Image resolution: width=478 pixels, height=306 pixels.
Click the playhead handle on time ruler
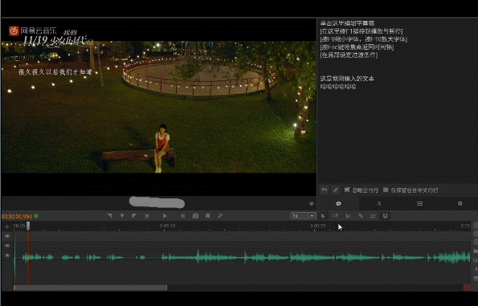[x=28, y=226]
